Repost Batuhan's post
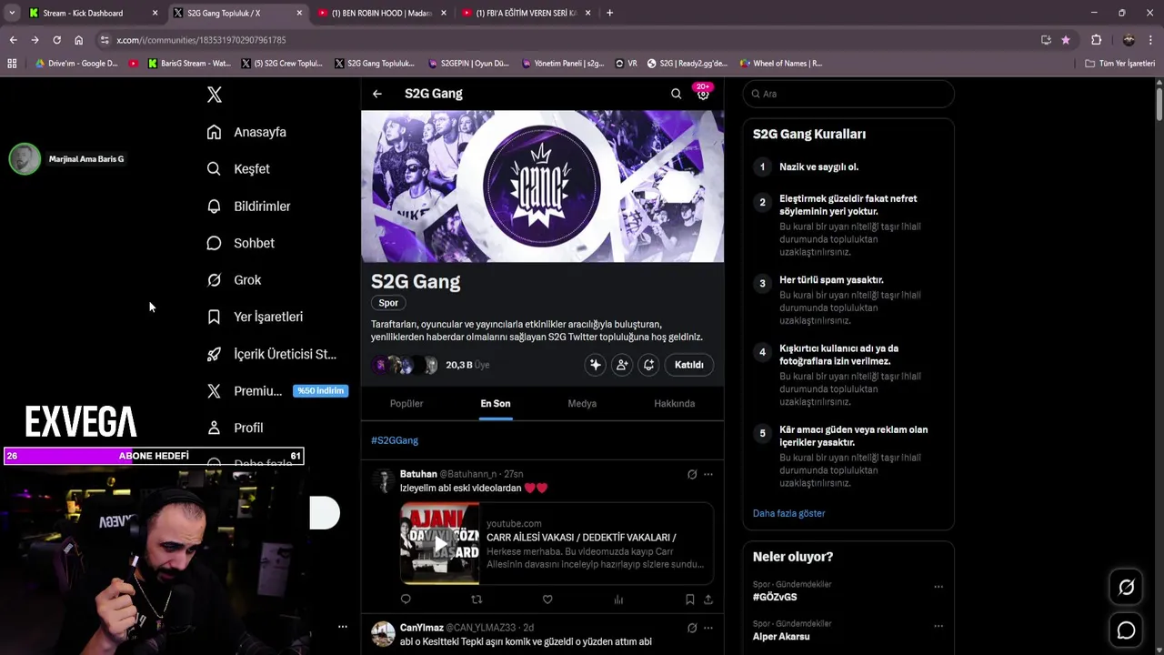 [477, 600]
